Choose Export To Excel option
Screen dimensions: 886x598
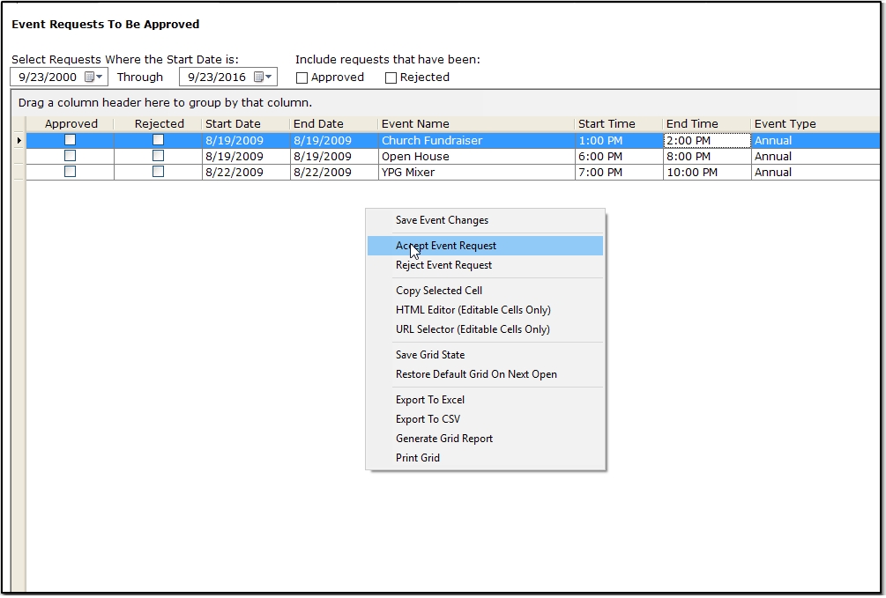tap(486, 400)
